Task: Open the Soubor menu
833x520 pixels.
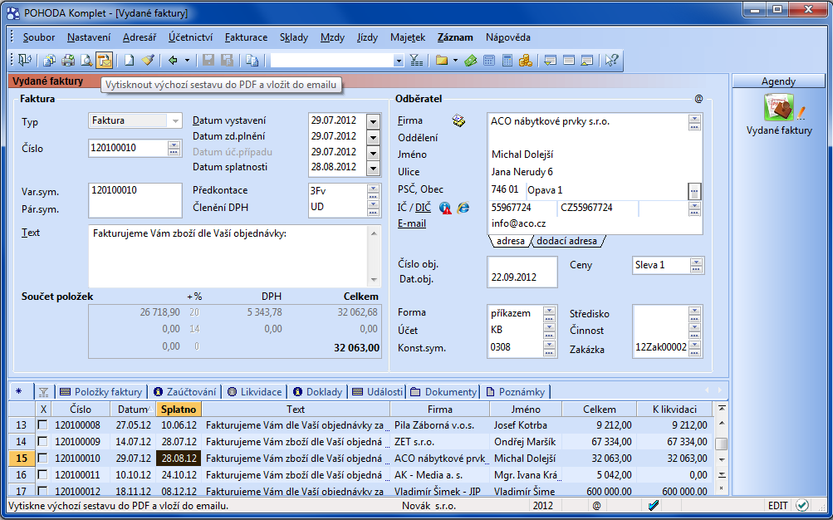Action: [39, 37]
